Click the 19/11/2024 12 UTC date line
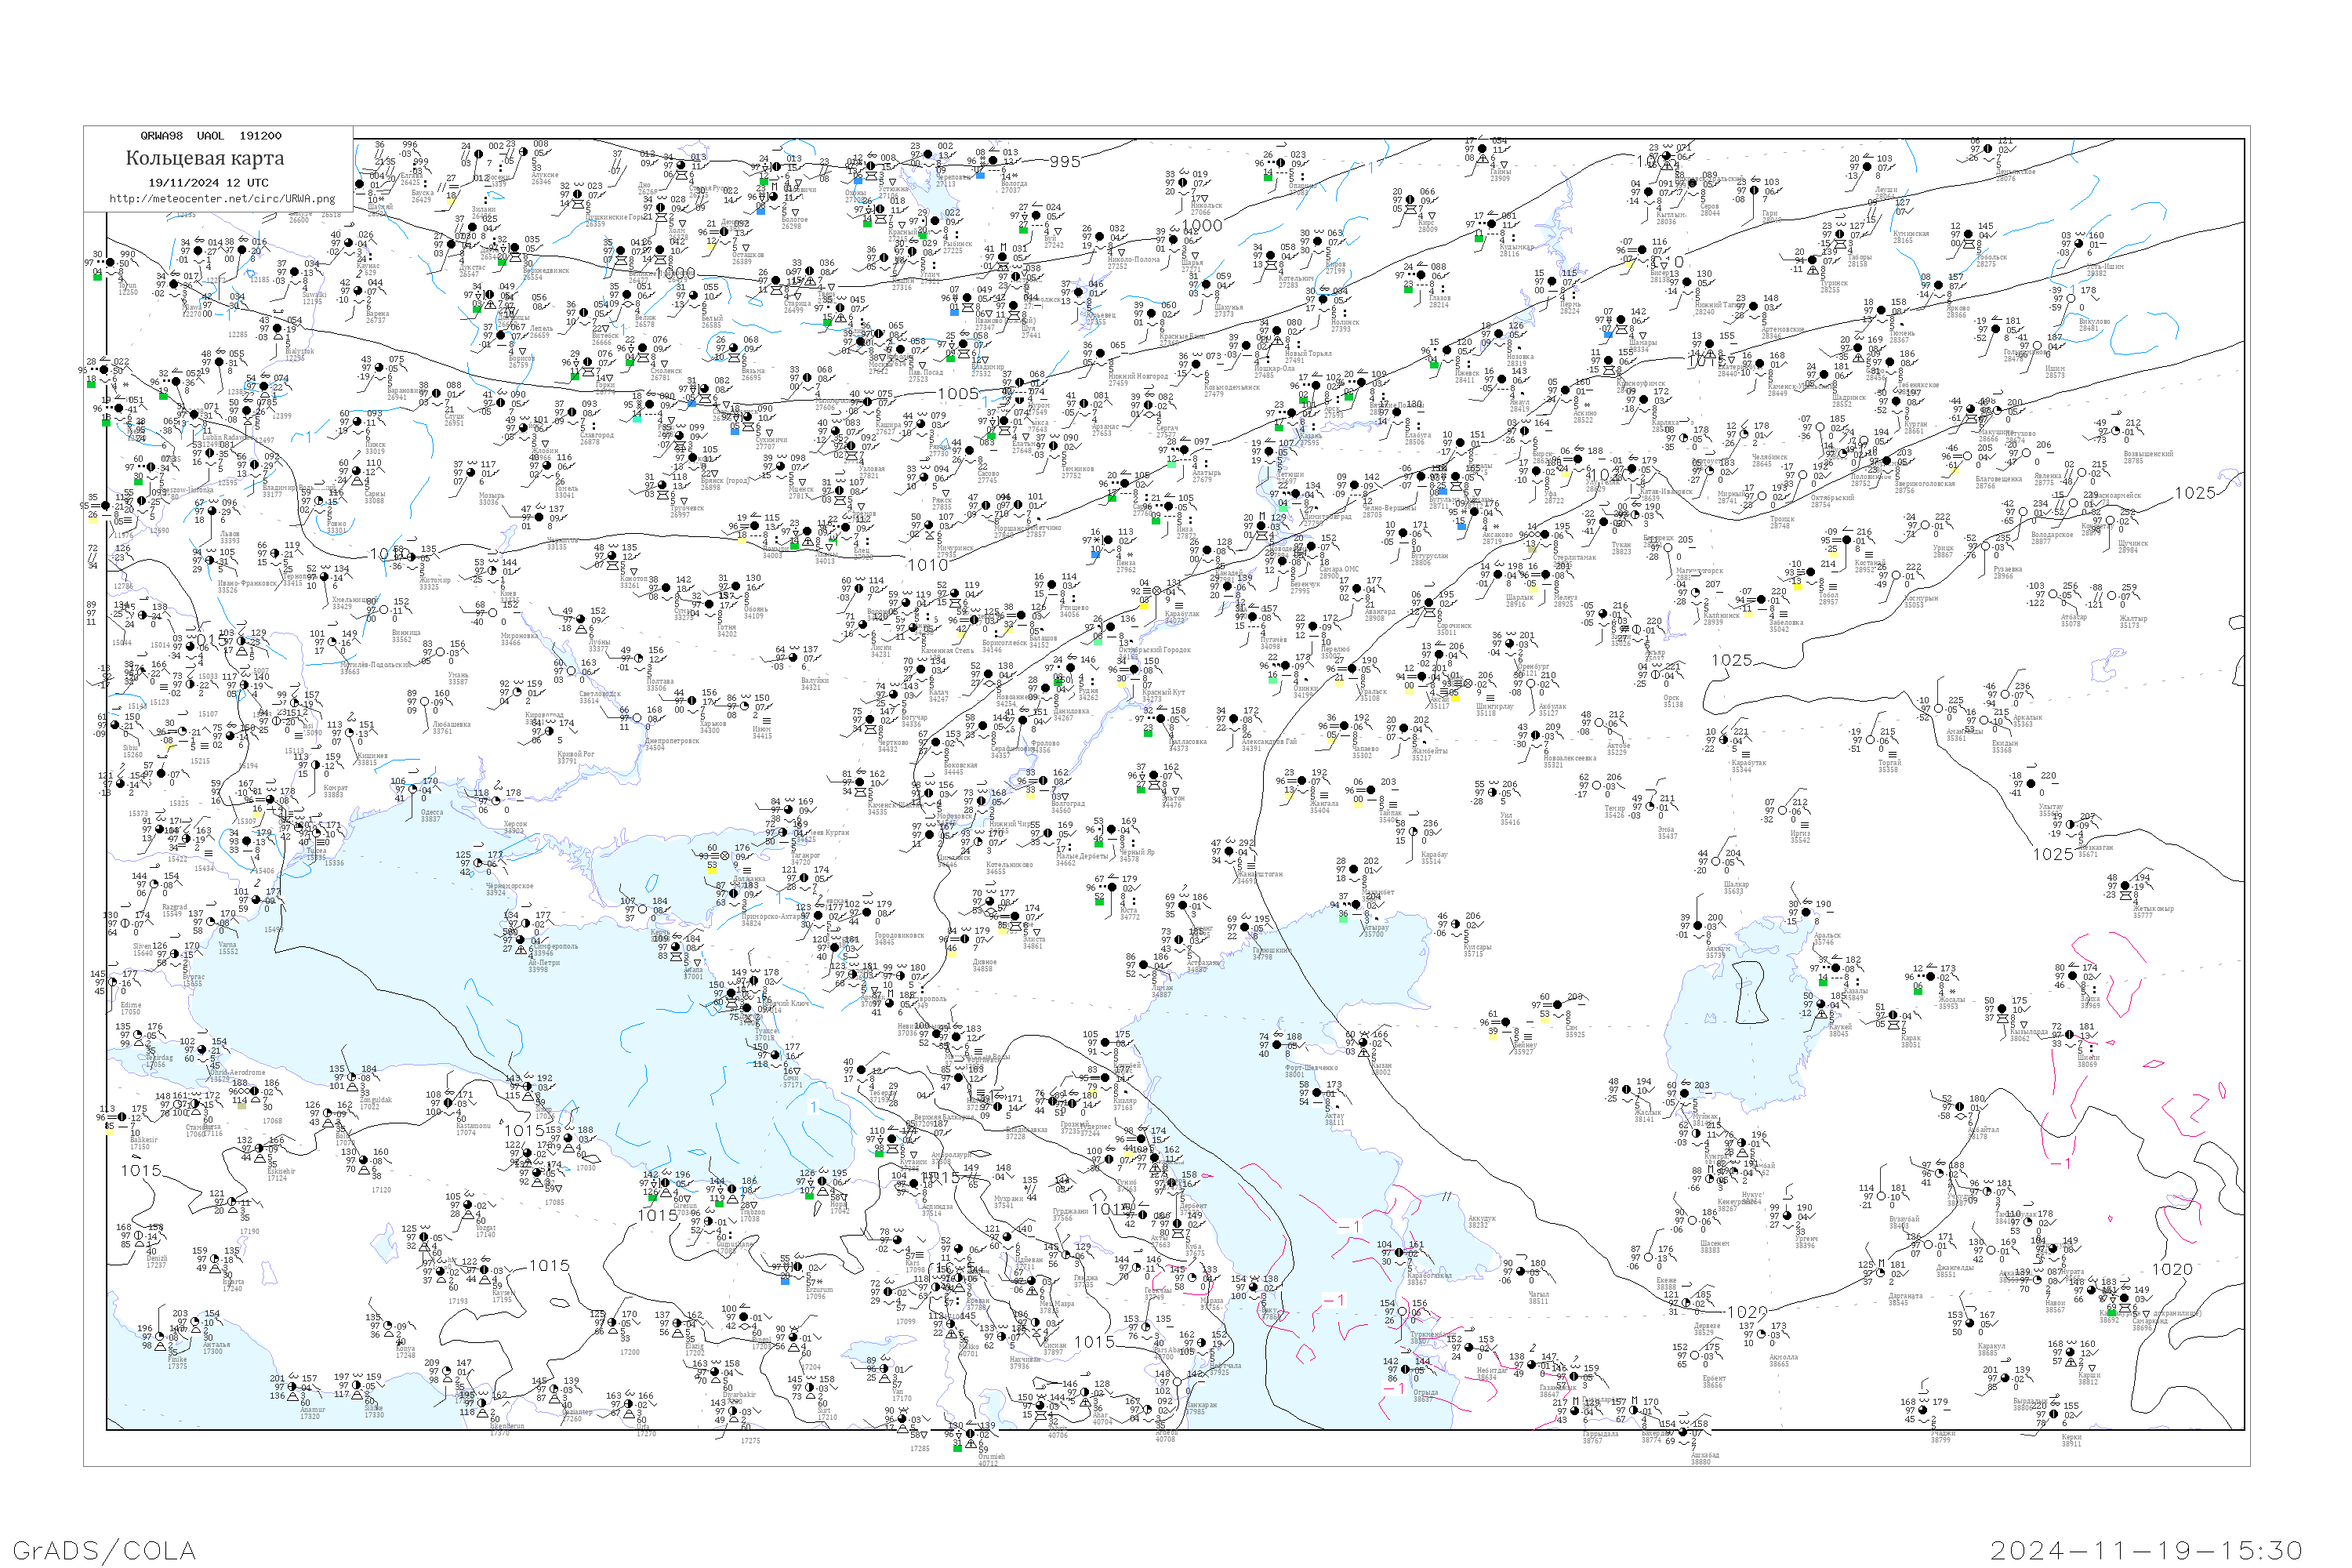The height and width of the screenshot is (1568, 2352). coord(208,183)
